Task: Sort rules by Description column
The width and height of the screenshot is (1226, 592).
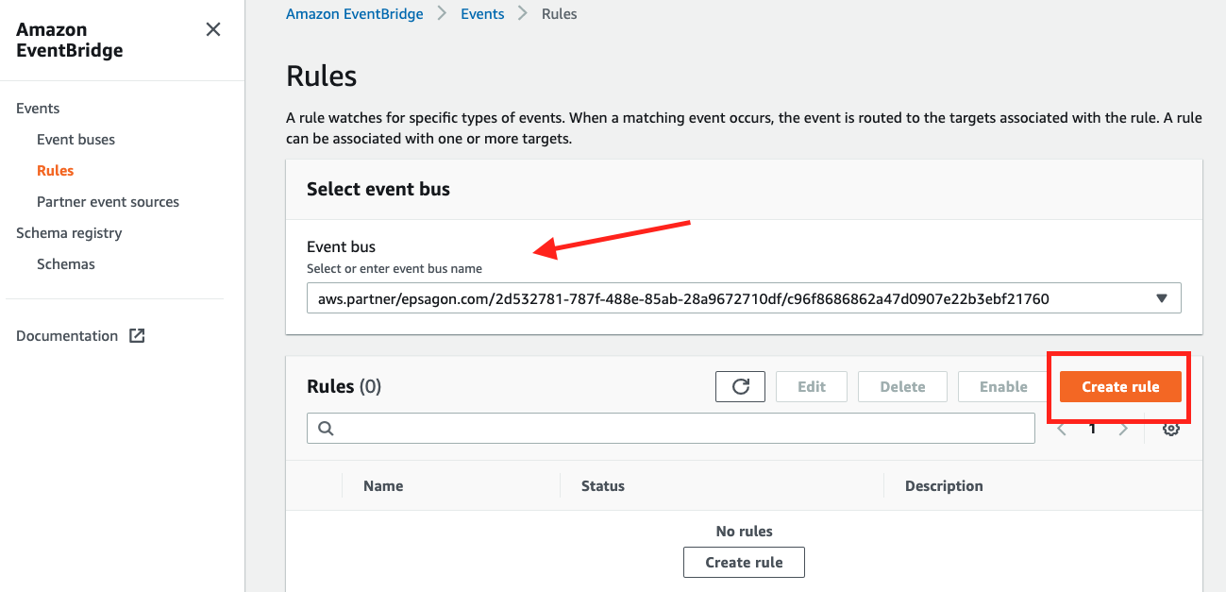Action: [944, 486]
